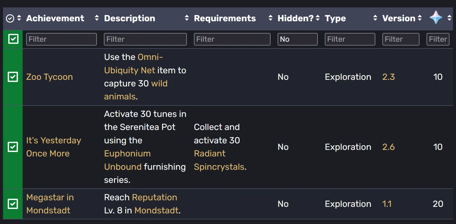Image resolution: width=456 pixels, height=224 pixels.
Task: Click the Primogem icon in the table header
Action: [x=435, y=17]
